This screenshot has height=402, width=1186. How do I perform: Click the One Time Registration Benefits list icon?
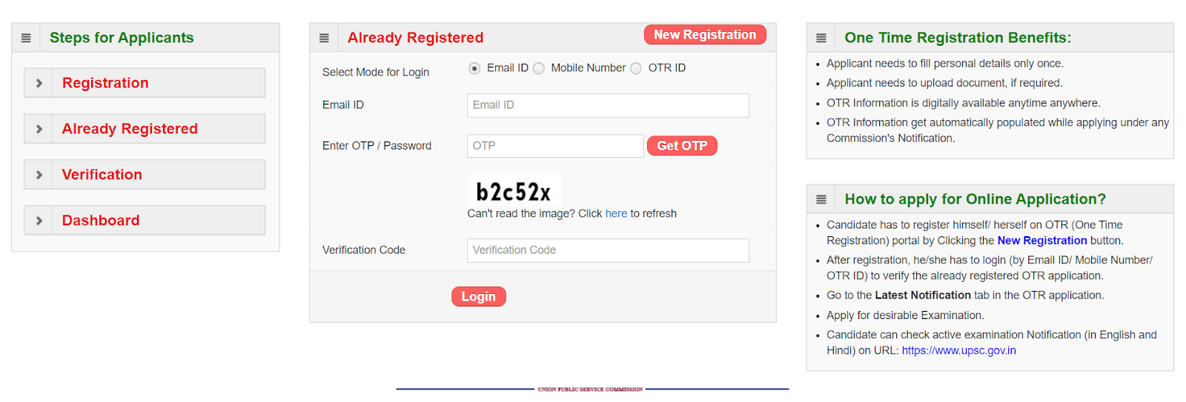(x=821, y=38)
